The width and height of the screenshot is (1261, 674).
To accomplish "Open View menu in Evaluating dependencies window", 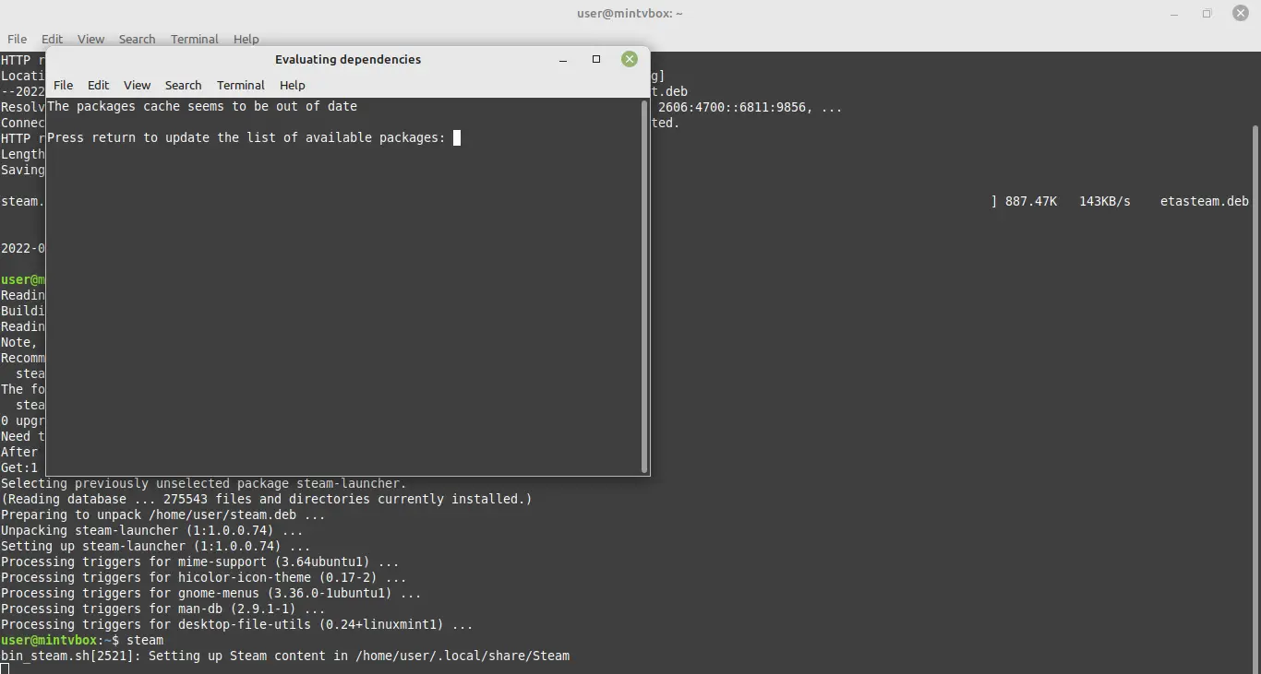I will click(x=137, y=85).
